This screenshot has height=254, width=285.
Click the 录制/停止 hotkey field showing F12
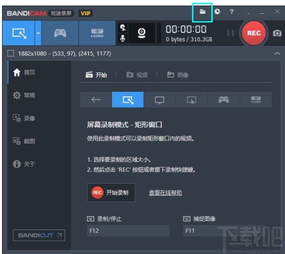point(128,231)
